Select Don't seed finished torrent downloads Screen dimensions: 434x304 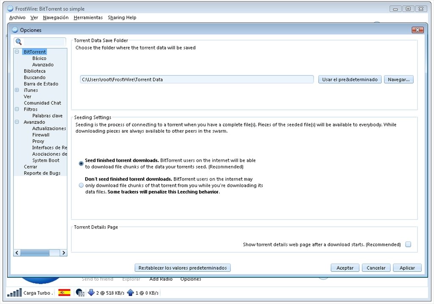point(81,185)
